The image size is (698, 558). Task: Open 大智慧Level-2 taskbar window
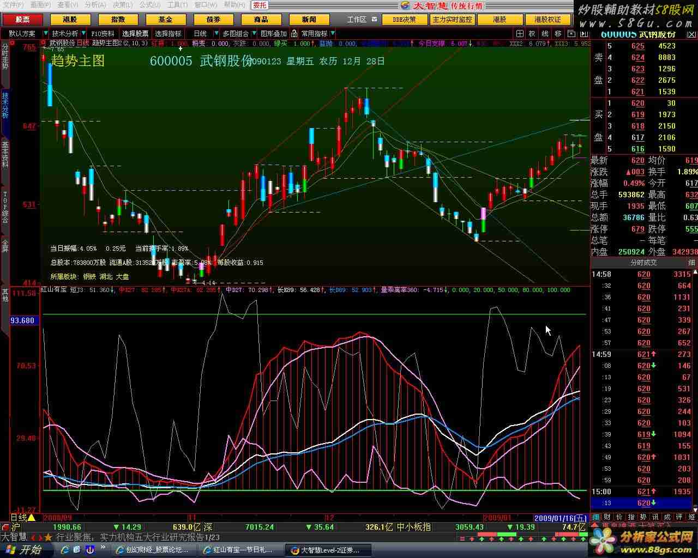point(328,550)
